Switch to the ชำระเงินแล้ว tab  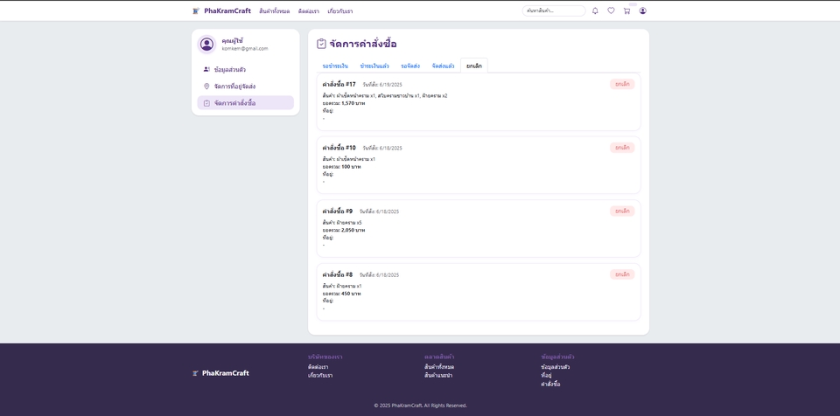[x=374, y=66]
